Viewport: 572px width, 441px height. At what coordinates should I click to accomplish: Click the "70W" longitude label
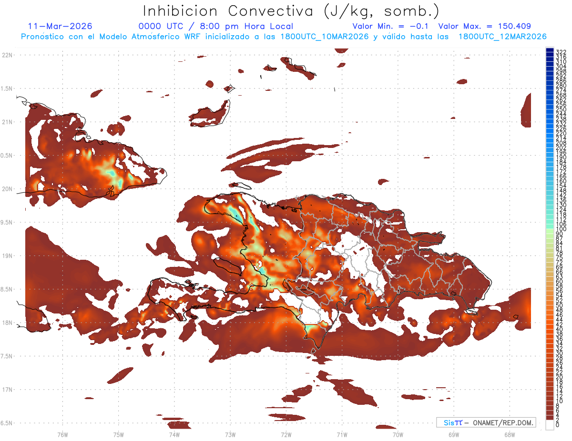point(398,434)
